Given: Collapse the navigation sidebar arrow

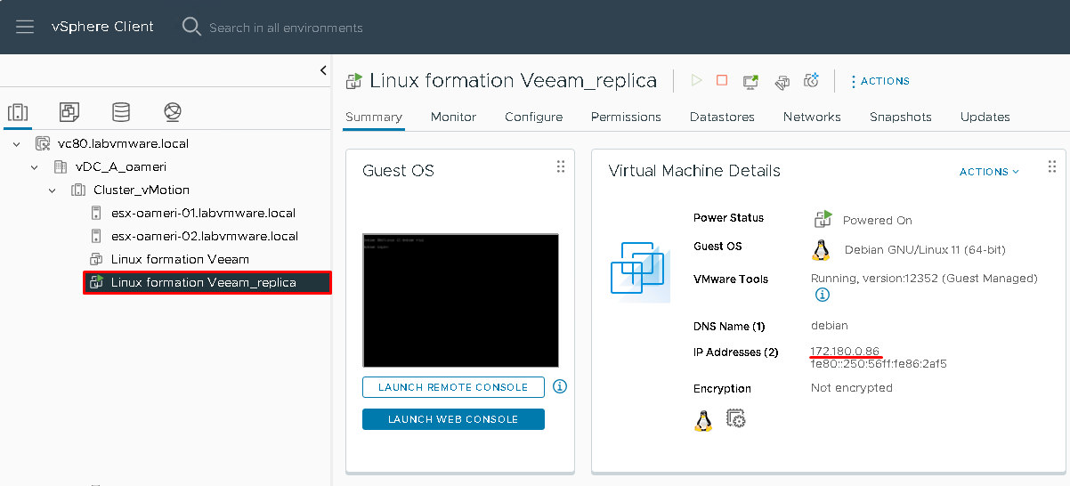Looking at the screenshot, I should tap(323, 70).
